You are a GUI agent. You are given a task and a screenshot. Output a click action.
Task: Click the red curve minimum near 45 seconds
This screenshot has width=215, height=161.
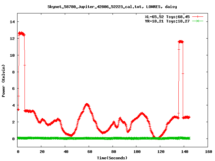[x=71, y=136]
